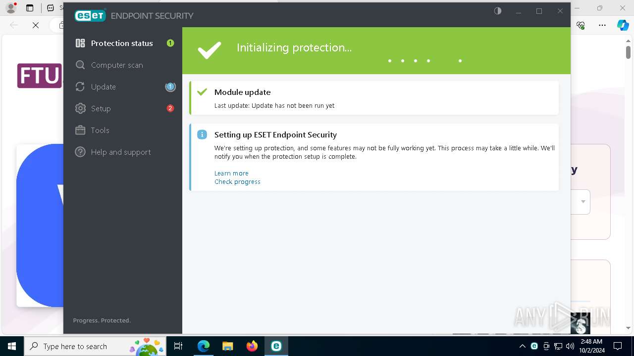The width and height of the screenshot is (634, 356).
Task: Open Task View on taskbar
Action: tap(178, 346)
